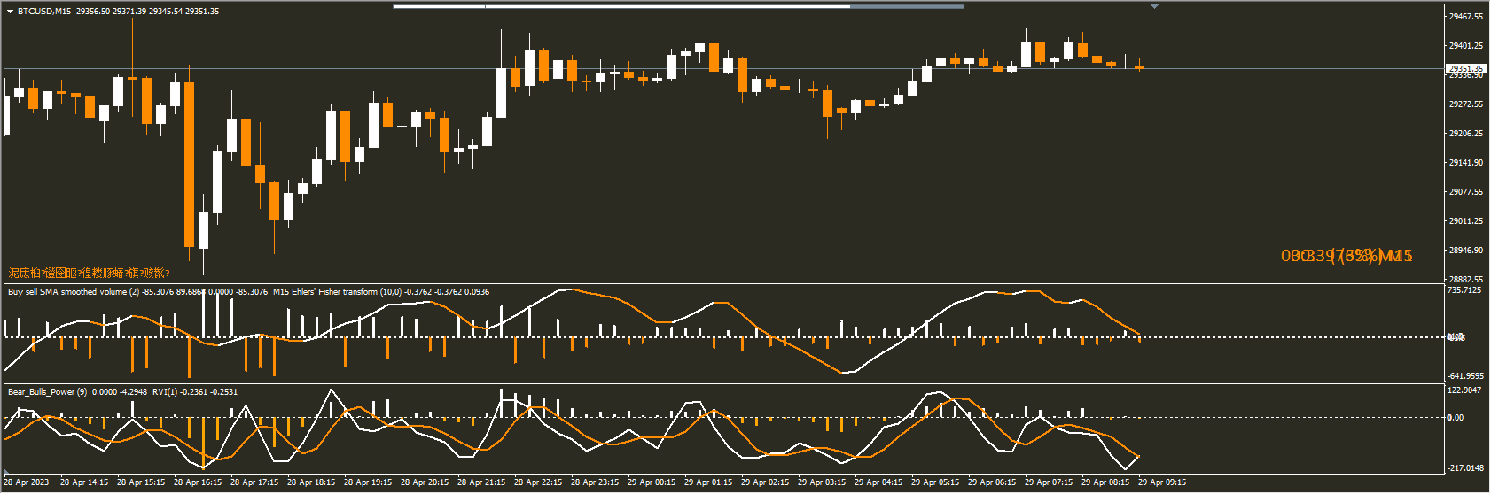This screenshot has width=1491, height=494.
Task: Click the BTCUSD,M15 chart title text
Action: 45,12
